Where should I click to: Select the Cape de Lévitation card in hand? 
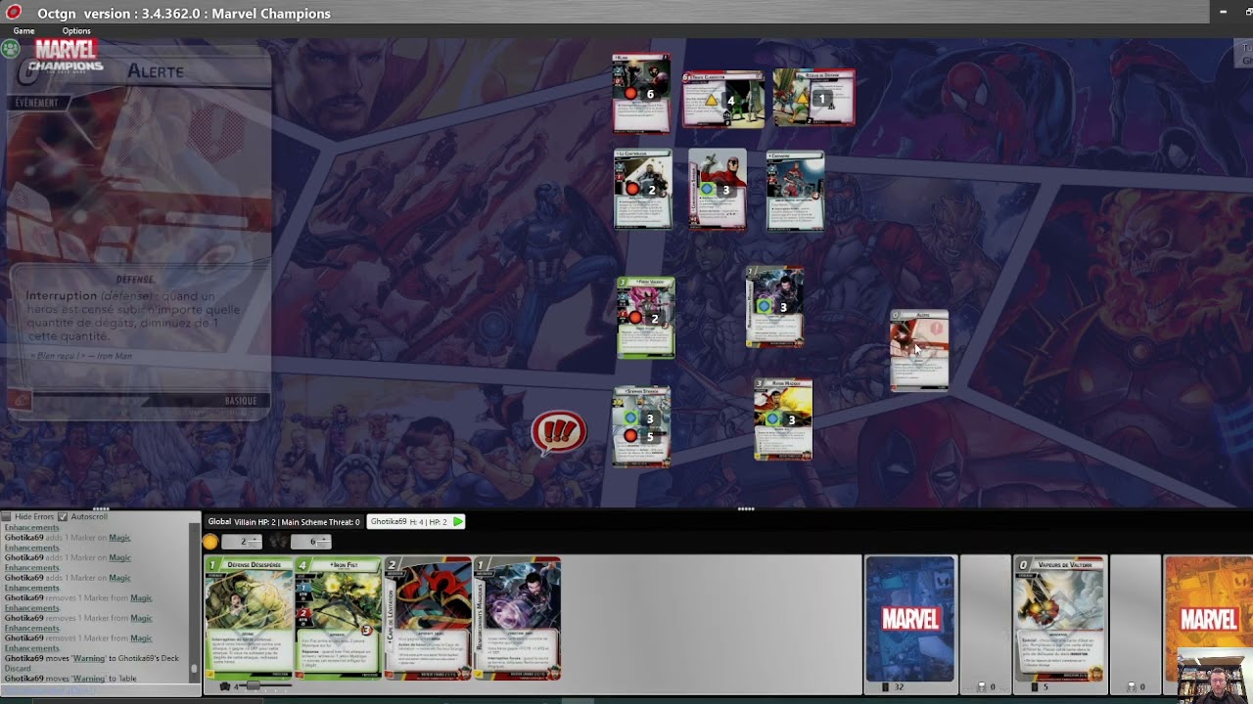(428, 618)
